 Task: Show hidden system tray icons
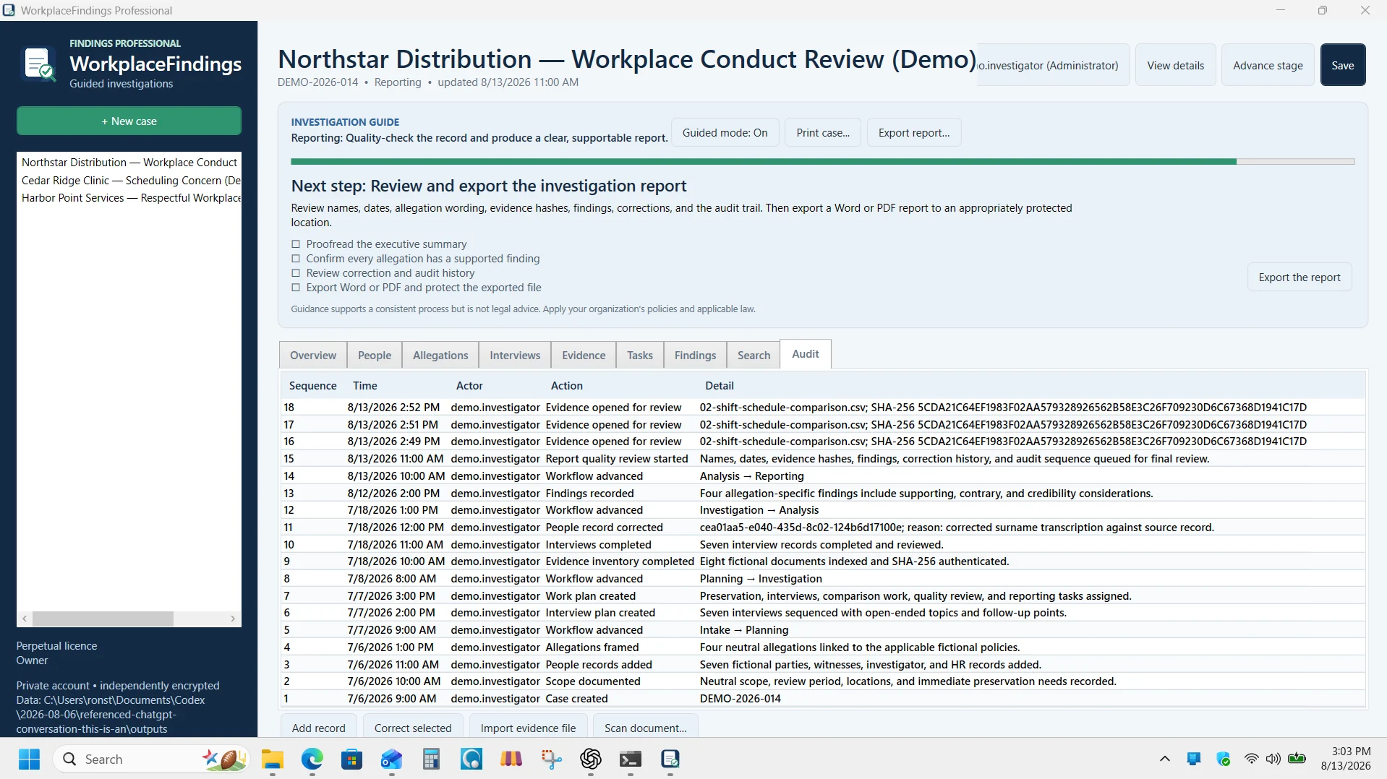pos(1164,759)
